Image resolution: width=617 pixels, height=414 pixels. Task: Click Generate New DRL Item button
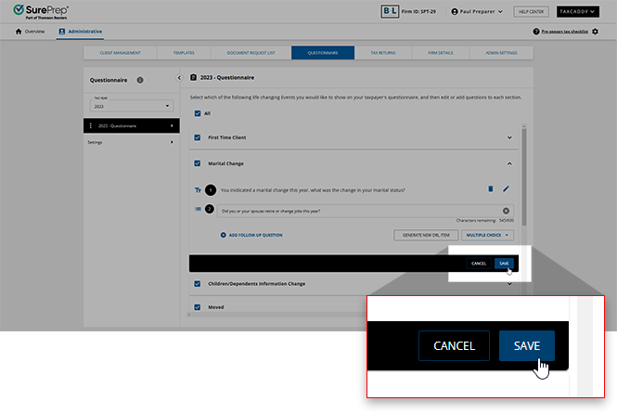426,235
